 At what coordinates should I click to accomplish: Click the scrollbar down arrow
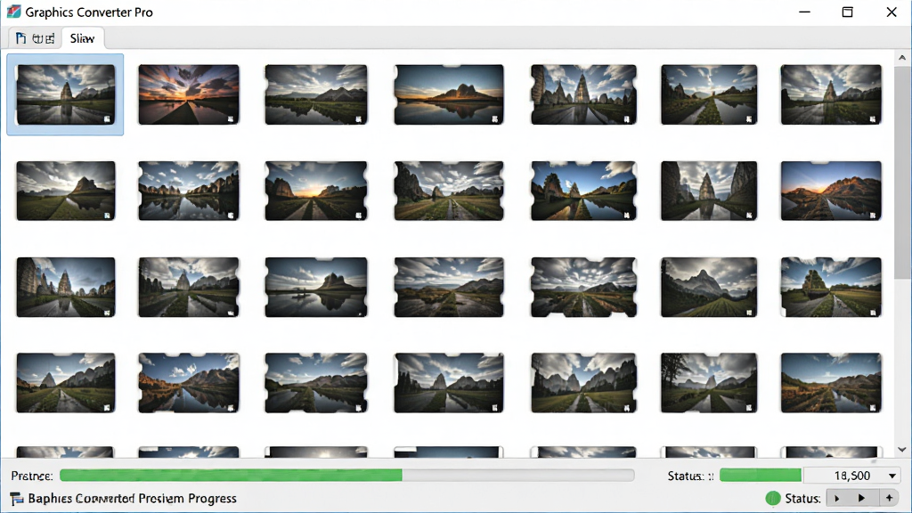[902, 449]
